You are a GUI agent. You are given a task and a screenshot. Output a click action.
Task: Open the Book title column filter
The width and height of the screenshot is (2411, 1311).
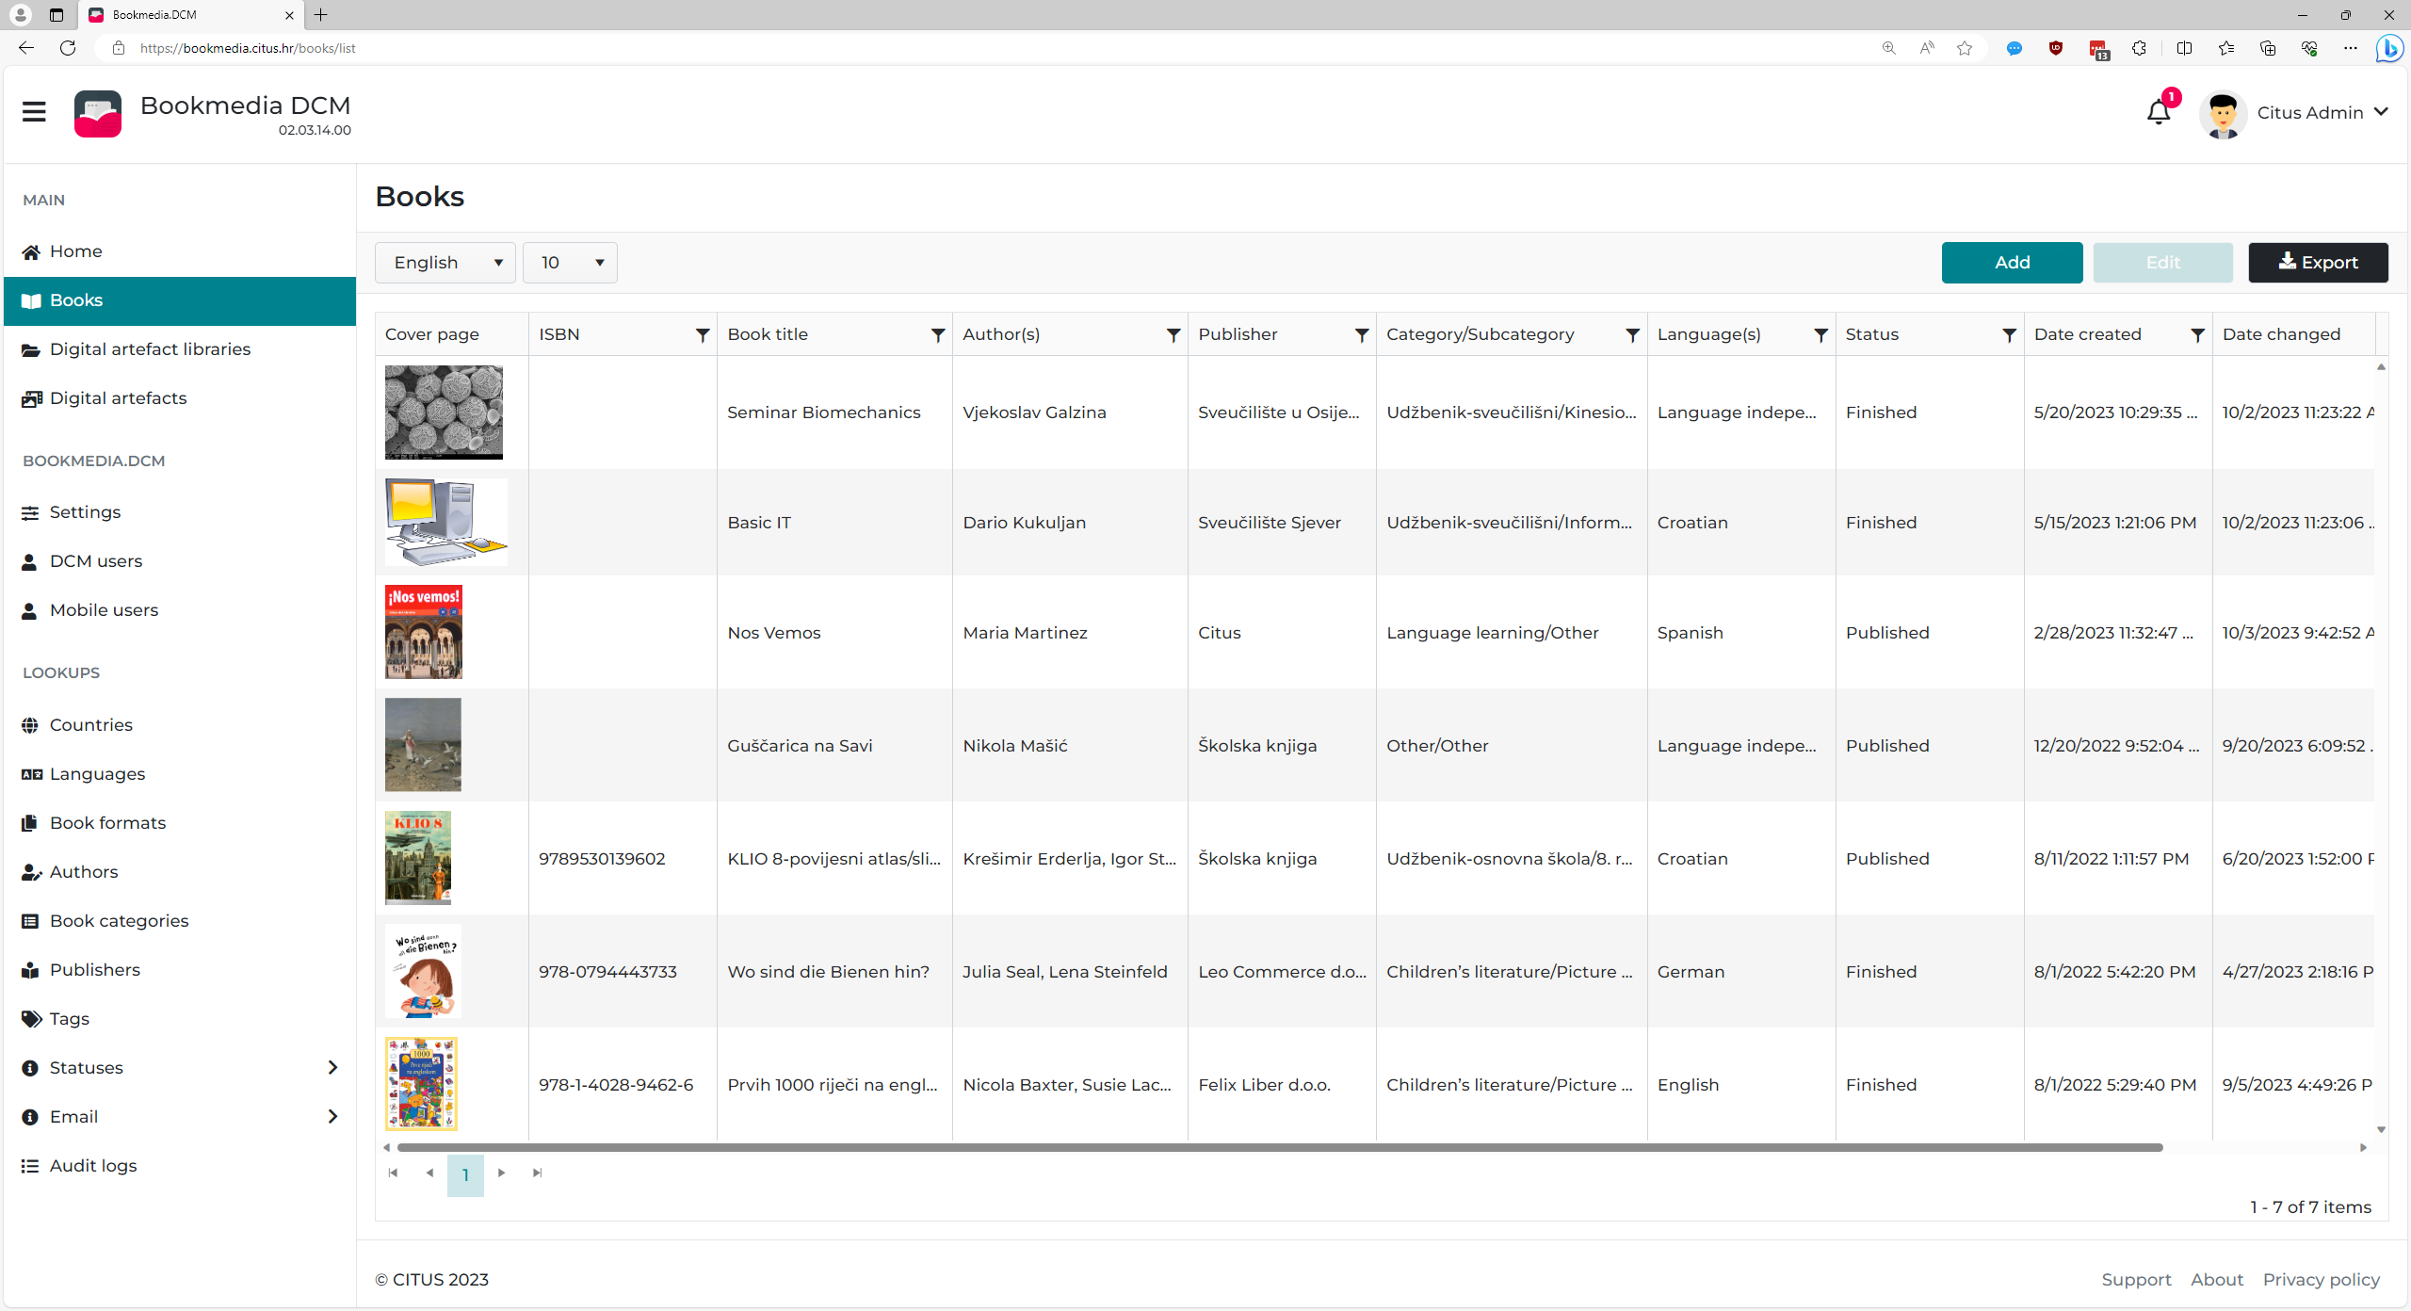937,335
